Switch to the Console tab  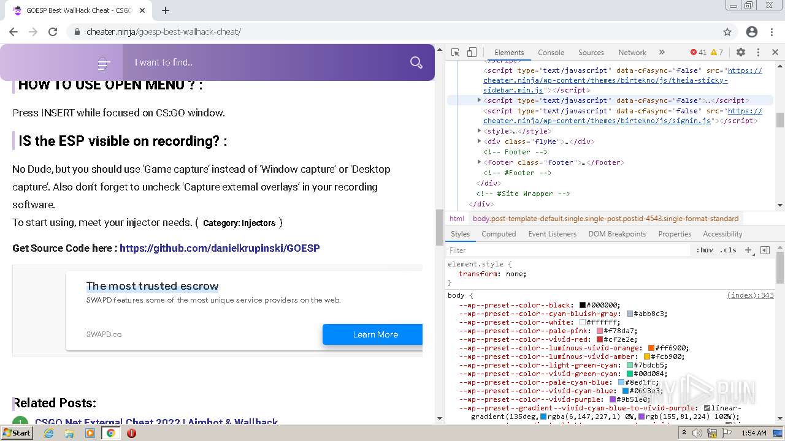(551, 53)
